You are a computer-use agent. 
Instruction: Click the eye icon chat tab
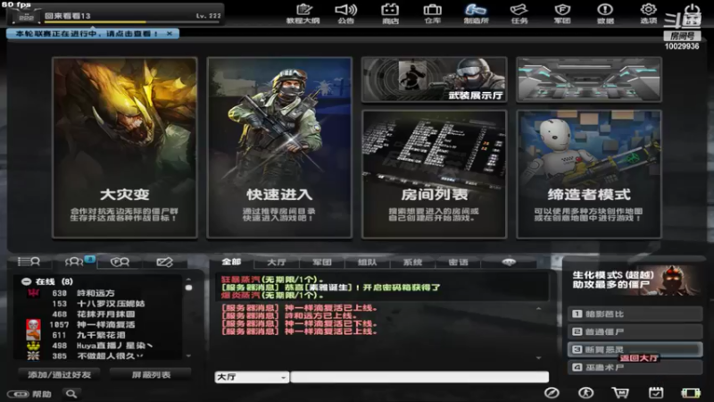point(509,262)
